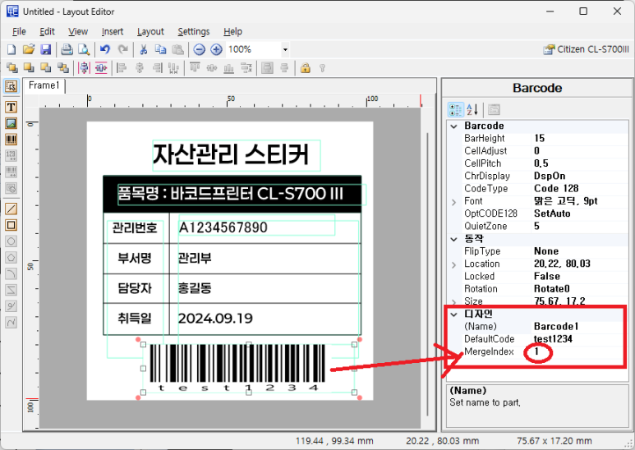Center object horizontally on label

point(84,68)
